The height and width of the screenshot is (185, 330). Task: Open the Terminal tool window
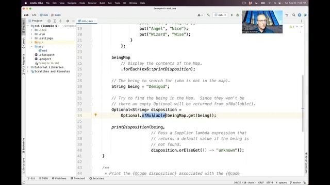coord(78,178)
